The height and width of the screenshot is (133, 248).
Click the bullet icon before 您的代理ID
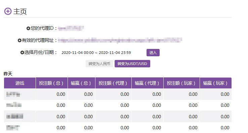(28, 28)
